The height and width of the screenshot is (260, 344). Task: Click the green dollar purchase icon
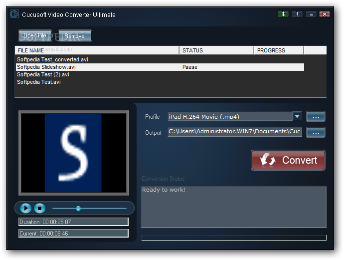(283, 14)
